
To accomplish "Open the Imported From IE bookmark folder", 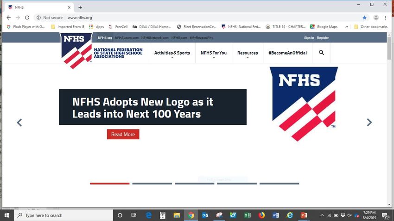I will tap(68, 26).
